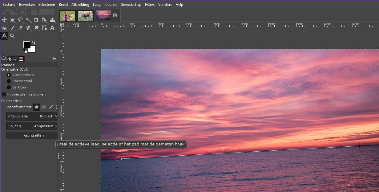
Task: Open the Bewerken menu
Action: pyautogui.click(x=27, y=5)
